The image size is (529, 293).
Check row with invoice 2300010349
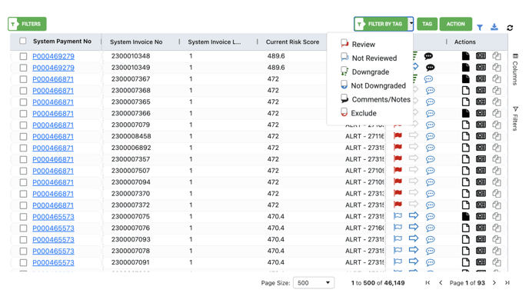pos(23,68)
